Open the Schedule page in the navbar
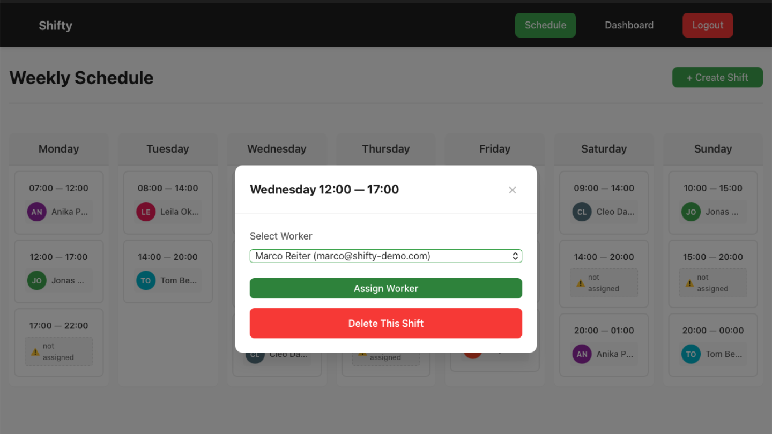 (545, 25)
